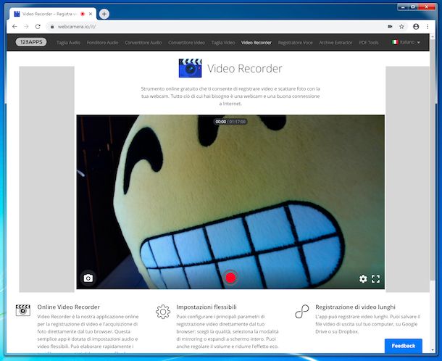Click the page's vertical scrollbar

click(433, 161)
